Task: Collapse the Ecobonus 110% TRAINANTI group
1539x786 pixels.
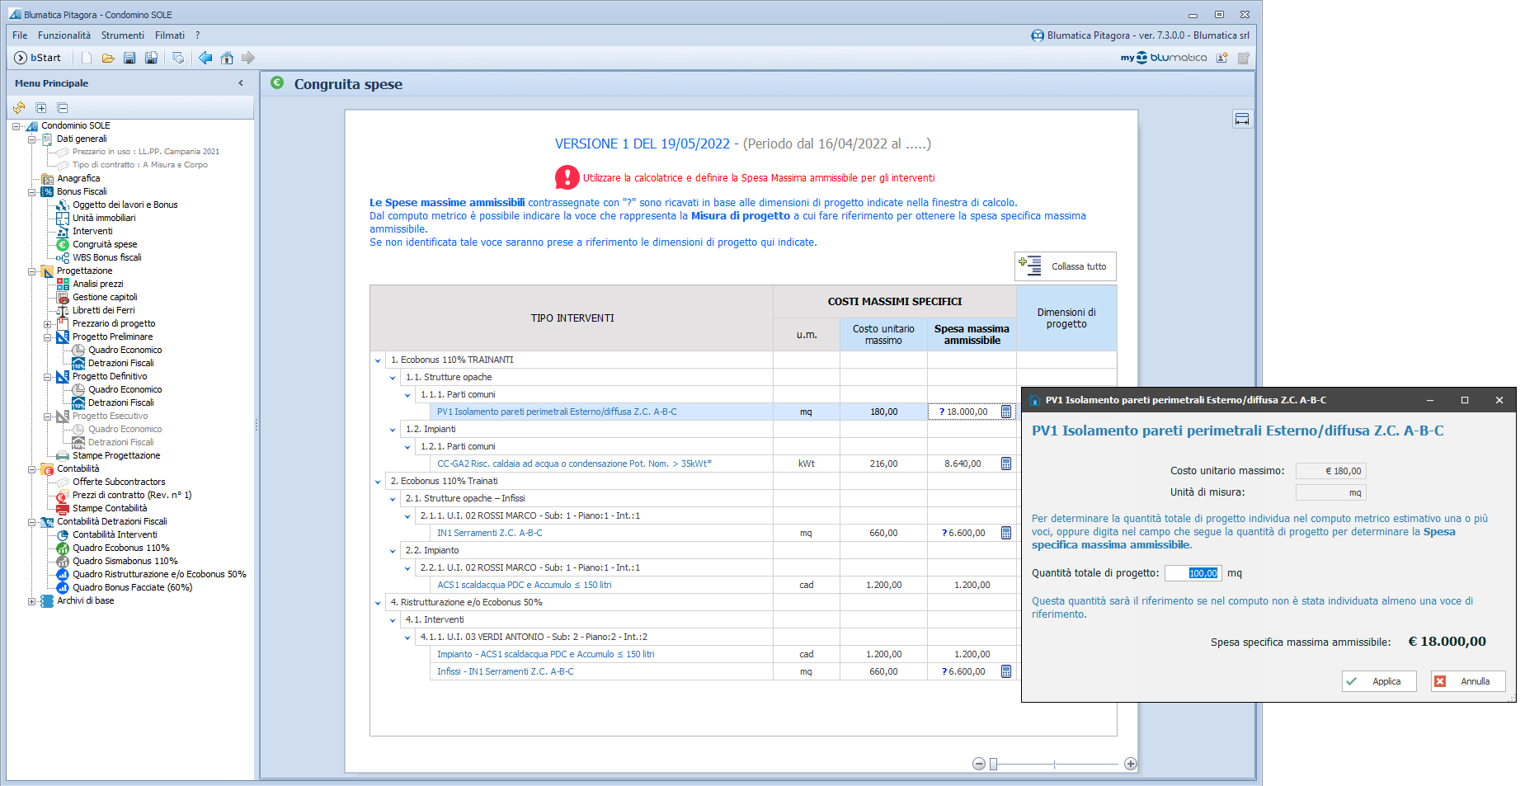Action: click(x=378, y=360)
